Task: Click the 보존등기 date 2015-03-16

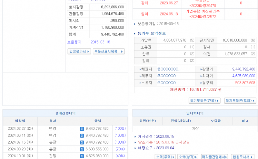Action: click(x=100, y=42)
